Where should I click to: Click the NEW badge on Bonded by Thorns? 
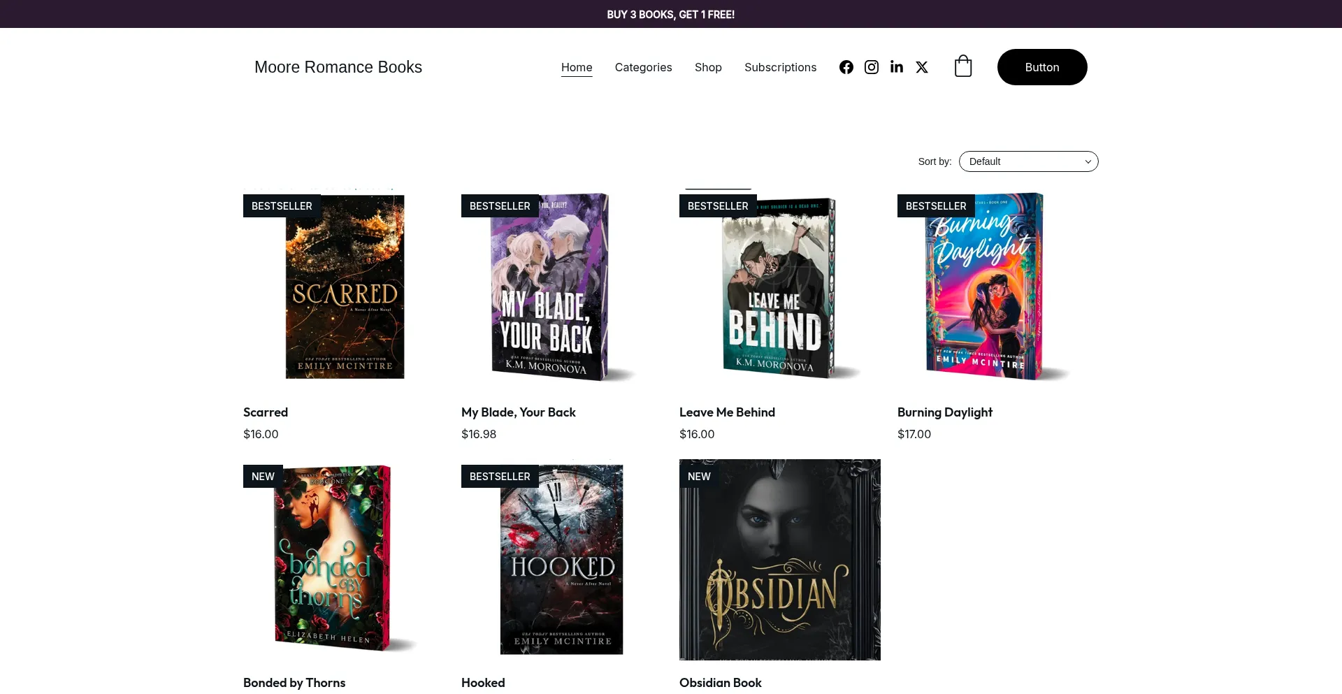[263, 476]
